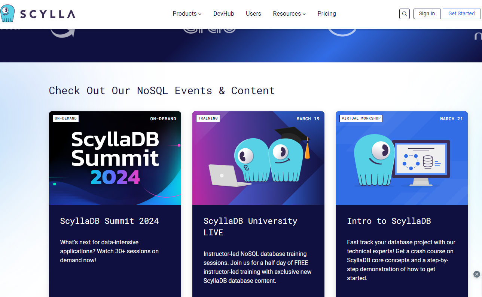Viewport: 482px width, 297px height.
Task: Expand the Resources menu chevron
Action: pos(304,14)
